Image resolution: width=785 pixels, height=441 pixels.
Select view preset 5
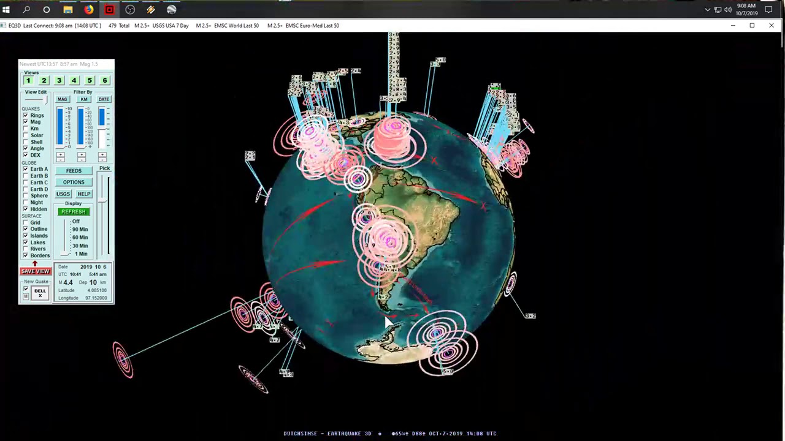tap(90, 80)
